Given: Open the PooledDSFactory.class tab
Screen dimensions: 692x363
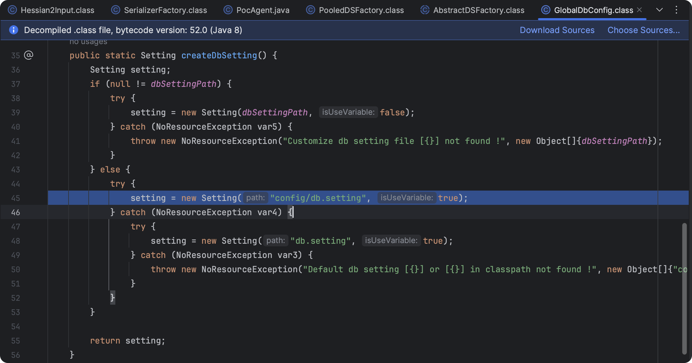Looking at the screenshot, I should 355,10.
